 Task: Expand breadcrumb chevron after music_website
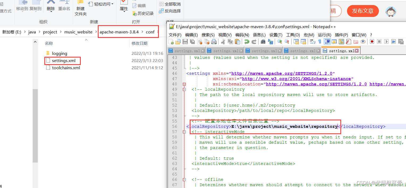[96, 32]
